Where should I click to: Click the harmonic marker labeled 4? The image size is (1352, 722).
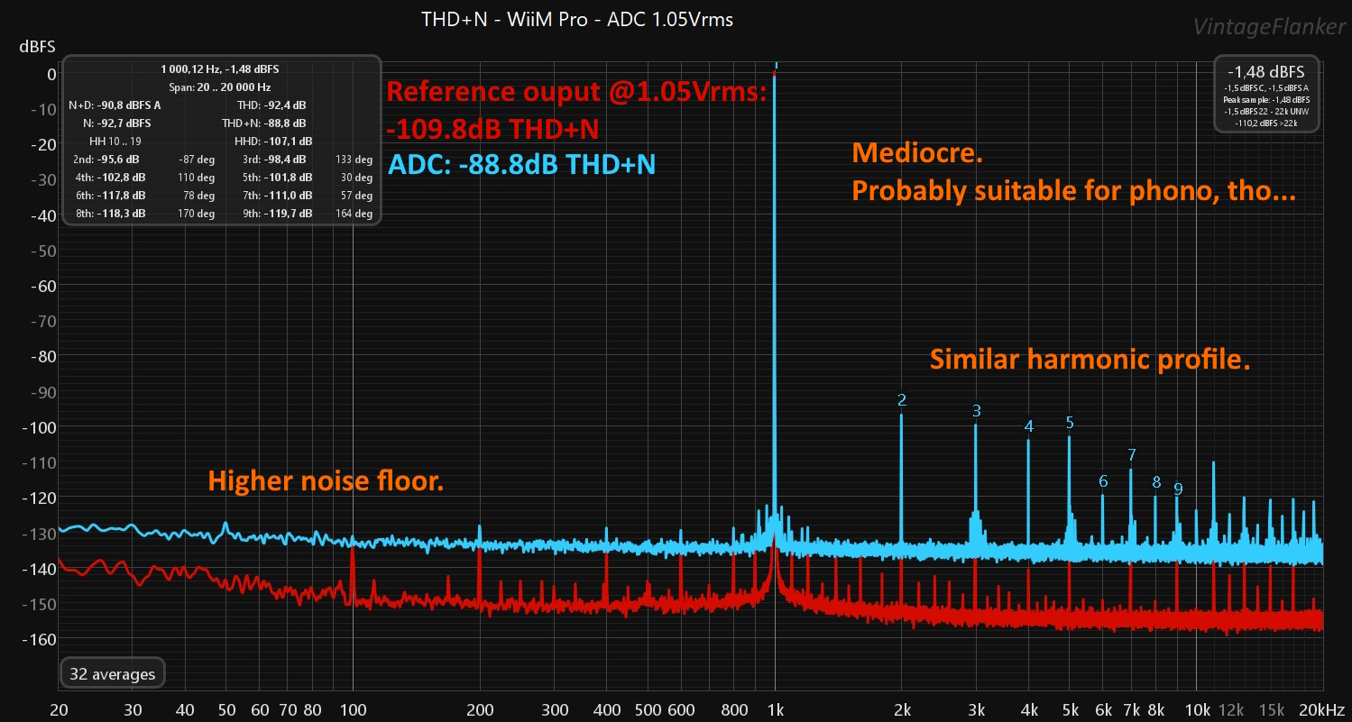click(x=1029, y=426)
